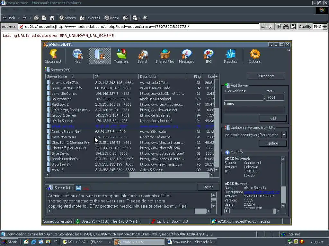Select Breizh Punisher's server row
The height and width of the screenshot is (246, 329).
tap(130, 159)
